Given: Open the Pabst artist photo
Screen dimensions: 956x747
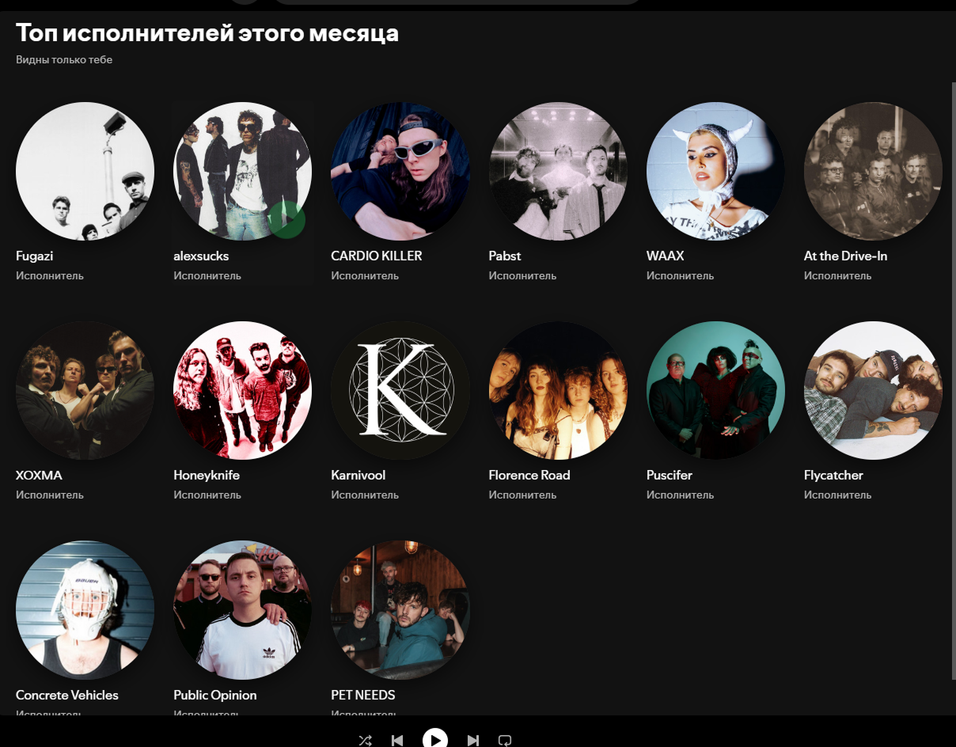Looking at the screenshot, I should click(x=558, y=171).
